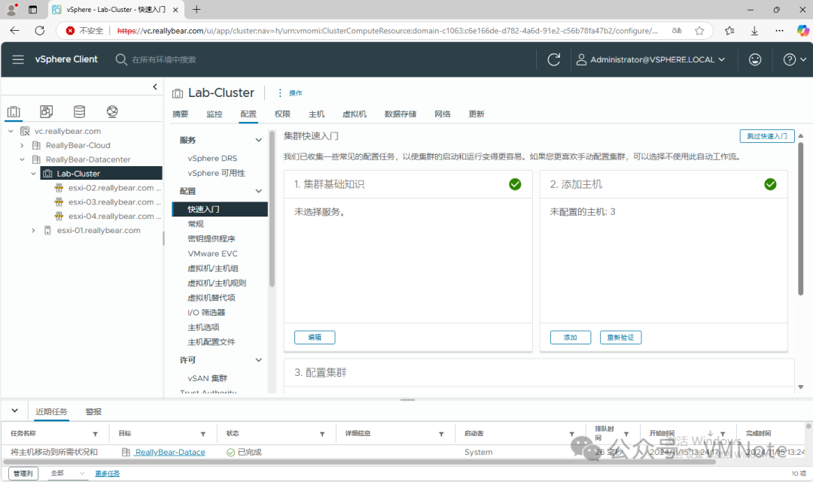The height and width of the screenshot is (482, 813).
Task: Switch to the 警报 alarms tab
Action: [x=93, y=411]
